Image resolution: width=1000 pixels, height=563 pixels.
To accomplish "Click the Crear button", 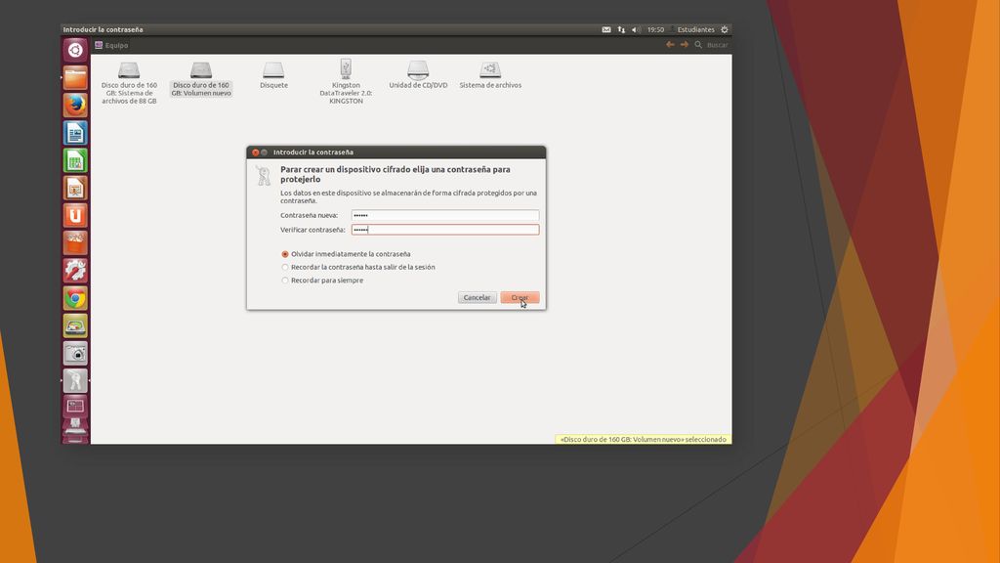I will pos(520,297).
